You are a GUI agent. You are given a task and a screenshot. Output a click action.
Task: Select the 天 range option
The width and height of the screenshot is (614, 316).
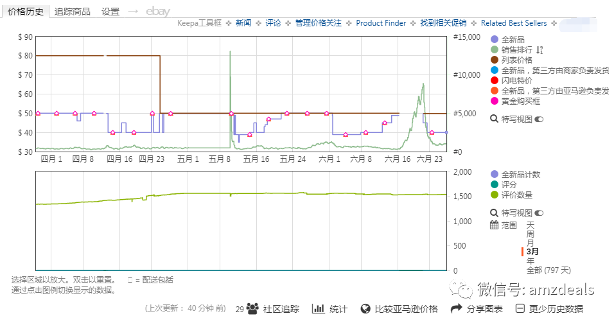[531, 225]
